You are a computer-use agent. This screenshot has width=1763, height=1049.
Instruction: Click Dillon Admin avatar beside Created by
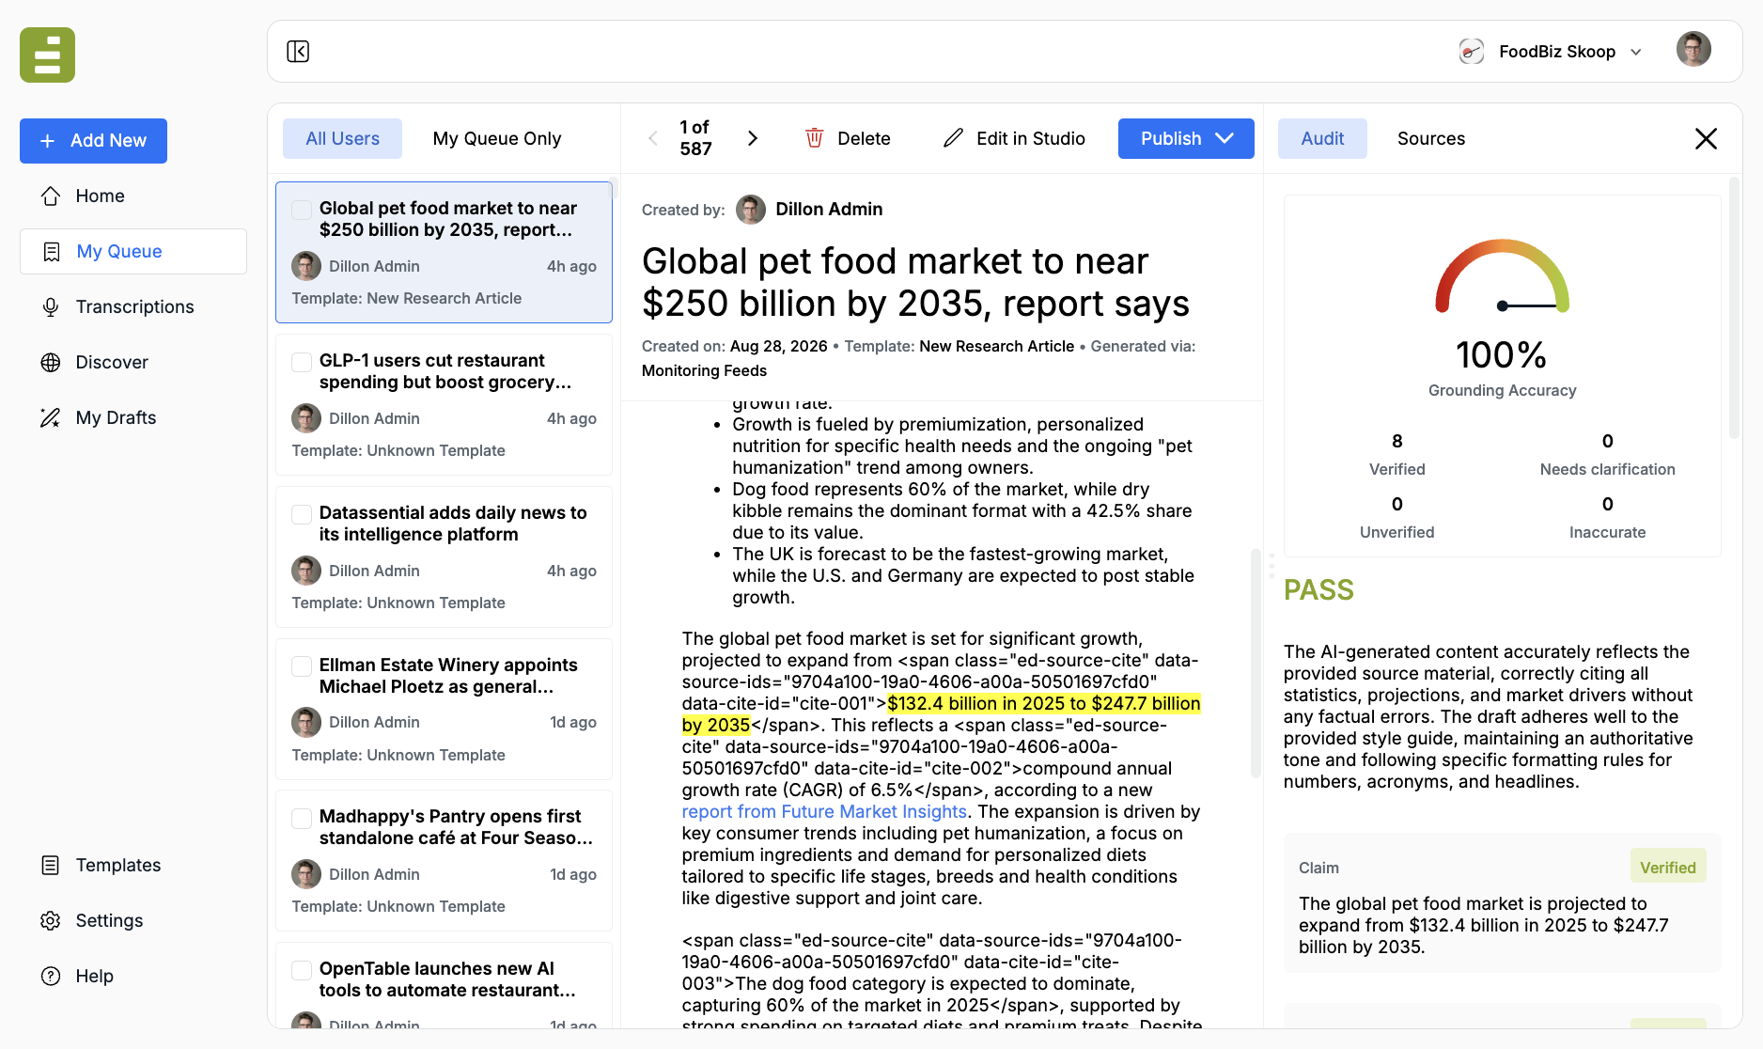(x=750, y=209)
